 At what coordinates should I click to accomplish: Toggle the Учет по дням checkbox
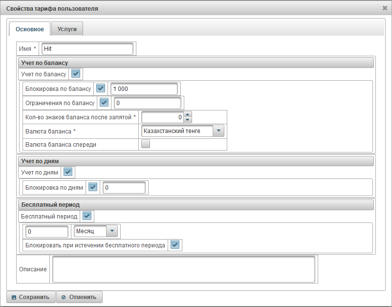point(68,172)
